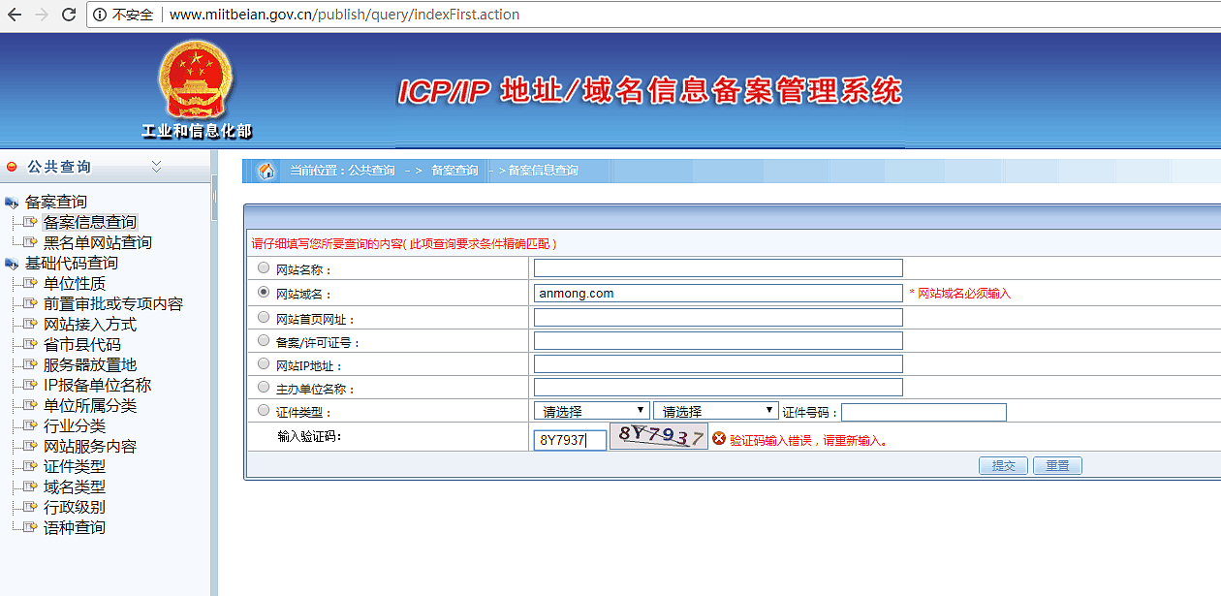Select the 备案/许可证号 radio button

263,339
